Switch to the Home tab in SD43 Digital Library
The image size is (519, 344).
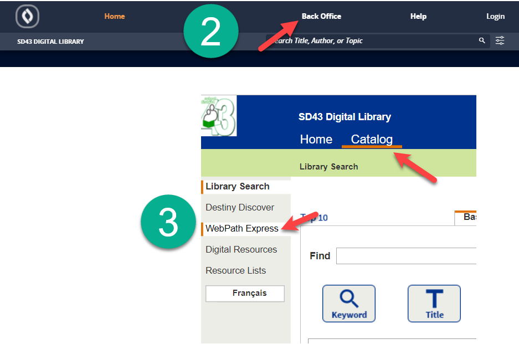316,140
